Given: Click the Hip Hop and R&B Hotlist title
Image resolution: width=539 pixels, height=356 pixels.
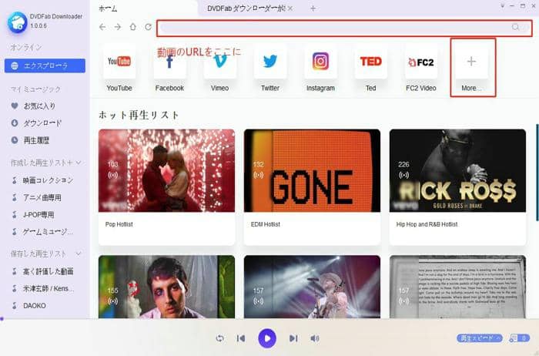Looking at the screenshot, I should 427,224.
